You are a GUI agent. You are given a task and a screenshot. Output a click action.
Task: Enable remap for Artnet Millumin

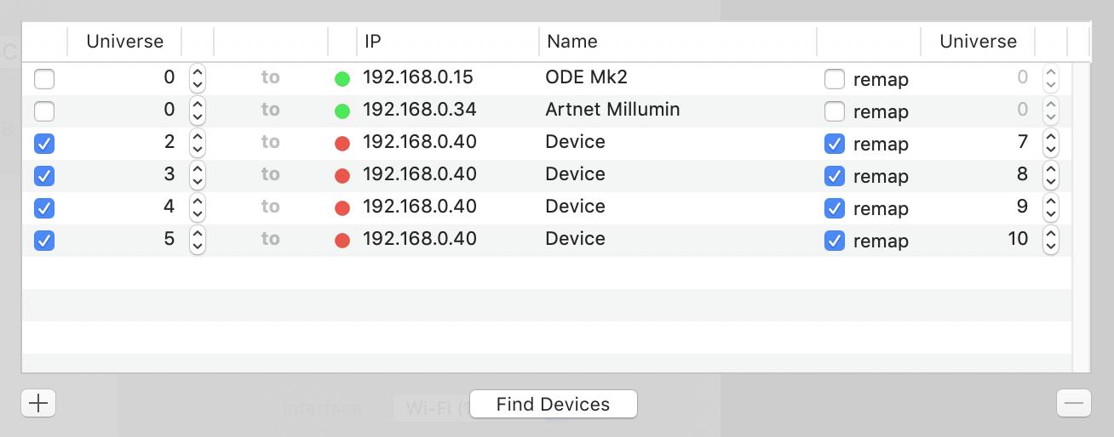pyautogui.click(x=835, y=111)
